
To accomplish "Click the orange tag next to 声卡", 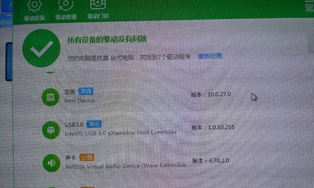I will click(86, 157).
